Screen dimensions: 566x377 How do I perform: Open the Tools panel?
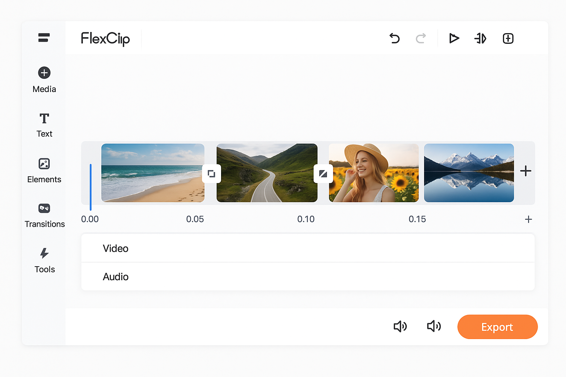[44, 260]
